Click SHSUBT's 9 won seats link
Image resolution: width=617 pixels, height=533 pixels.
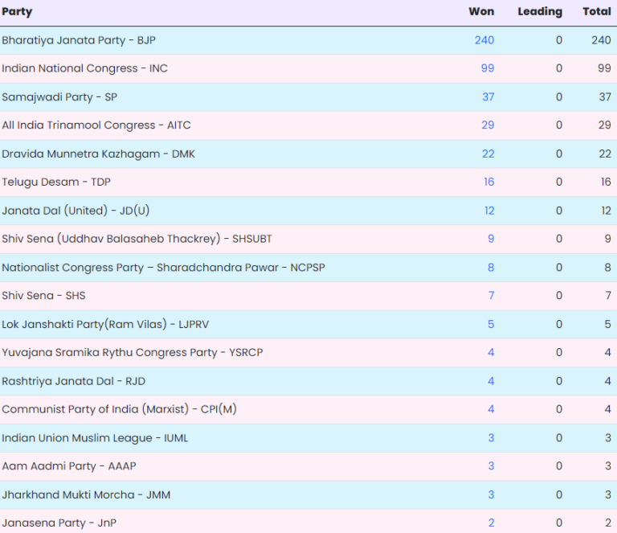(491, 239)
